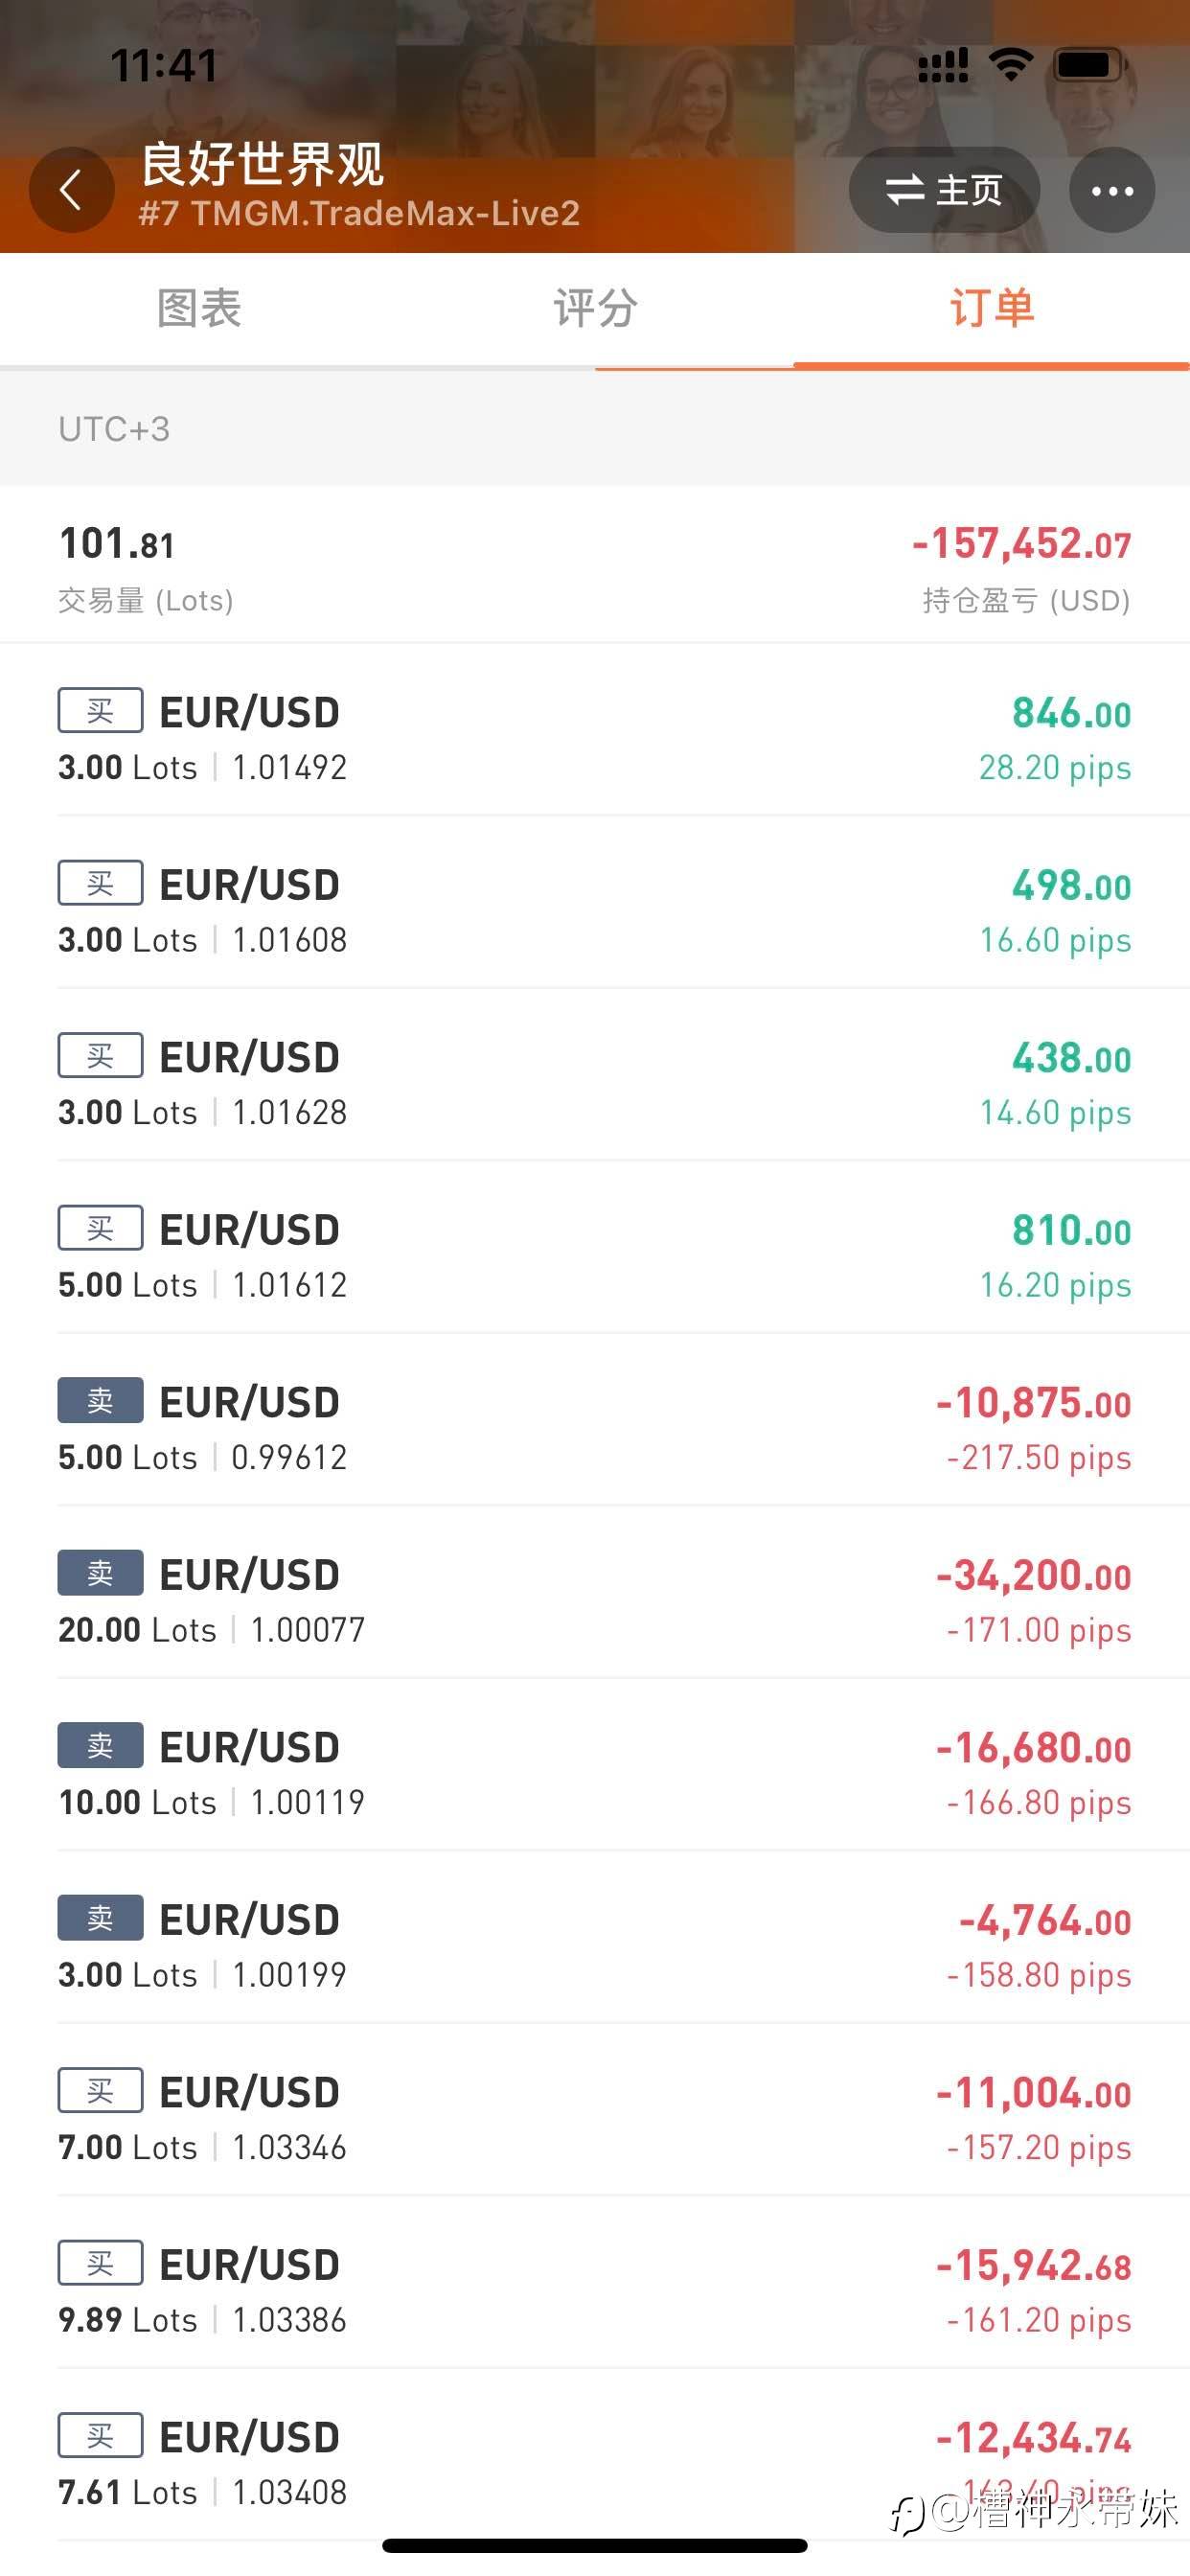The height and width of the screenshot is (2576, 1190).
Task: Open the 9.89 Lots order at 1.03386
Action: click(x=595, y=2290)
